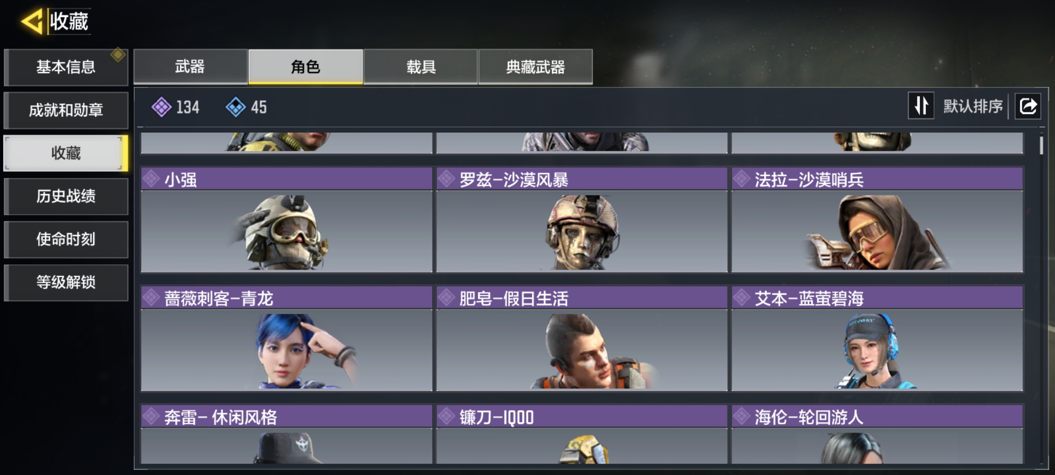
Task: Click the yellow back arrow icon
Action: click(x=32, y=21)
